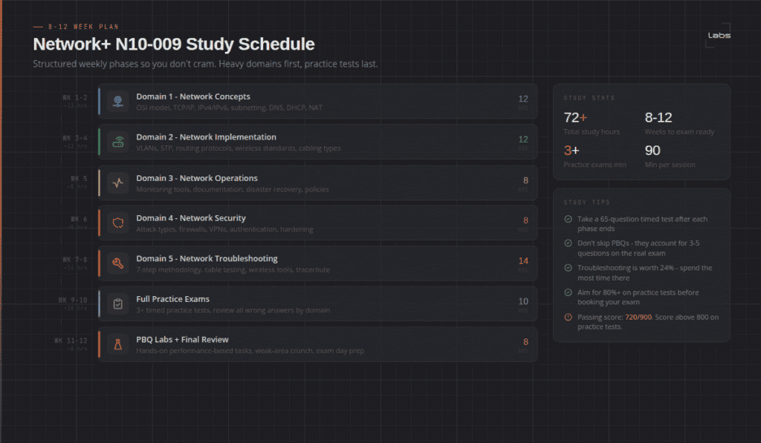Click the alert icon beside Passing score
Screen dimensions: 761x443
(568, 317)
